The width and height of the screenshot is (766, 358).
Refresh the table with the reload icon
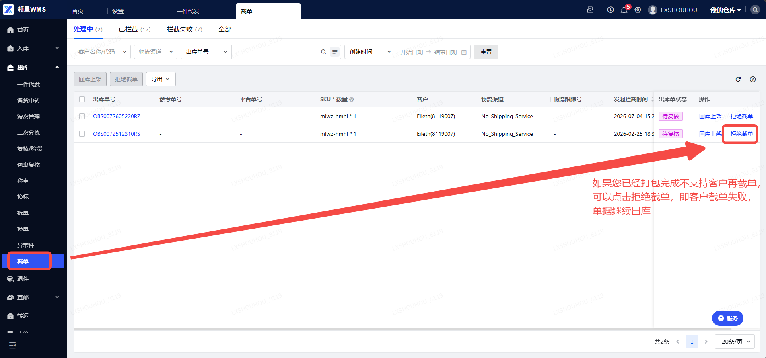(x=738, y=79)
